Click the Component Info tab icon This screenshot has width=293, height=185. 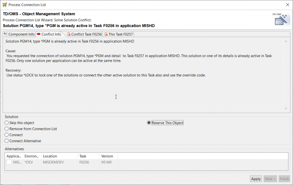click(x=5, y=34)
